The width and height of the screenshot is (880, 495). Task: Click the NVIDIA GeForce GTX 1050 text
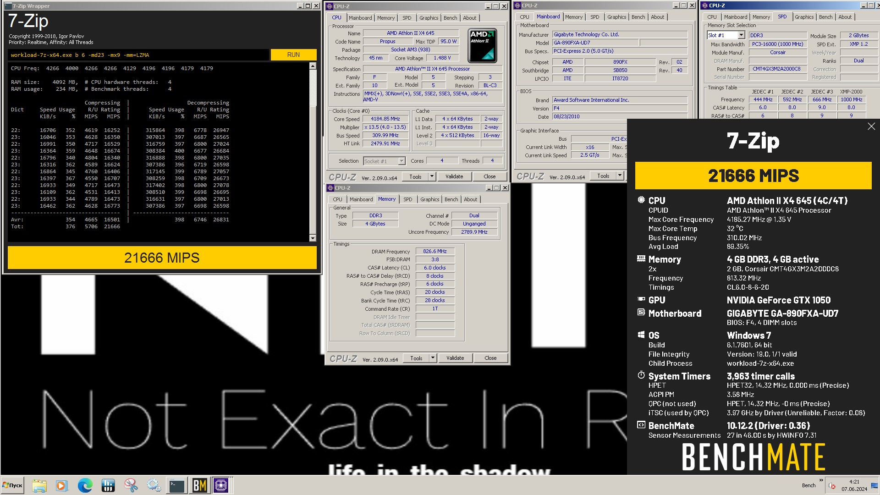[778, 300]
